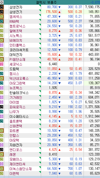Click the 29,200 price of 인탑스

52,135
